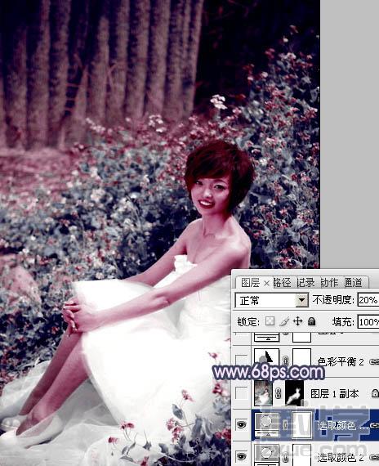Switch to the 通道 tab
Image resolution: width=379 pixels, height=466 pixels.
(x=354, y=282)
